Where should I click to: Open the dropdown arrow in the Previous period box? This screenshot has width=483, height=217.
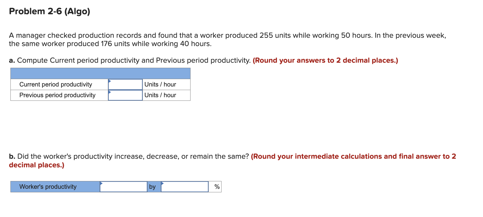click(110, 92)
